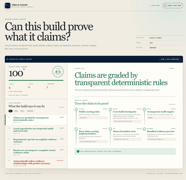The width and height of the screenshot is (186, 180).
Task: Open the fixtures demo screenshot chip
Action: [161, 139]
